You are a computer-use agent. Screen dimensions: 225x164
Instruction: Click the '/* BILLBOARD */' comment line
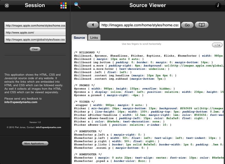pyautogui.click(x=87, y=52)
